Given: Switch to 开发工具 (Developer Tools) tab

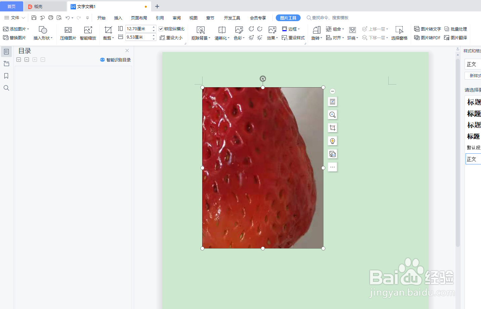Looking at the screenshot, I should coord(232,18).
